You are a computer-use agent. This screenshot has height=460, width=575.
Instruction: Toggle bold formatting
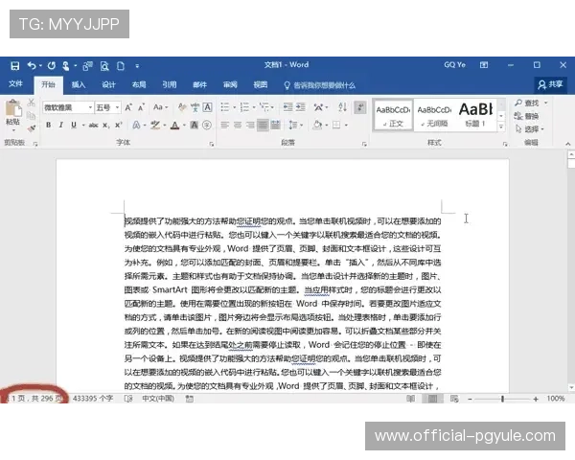pyautogui.click(x=49, y=126)
